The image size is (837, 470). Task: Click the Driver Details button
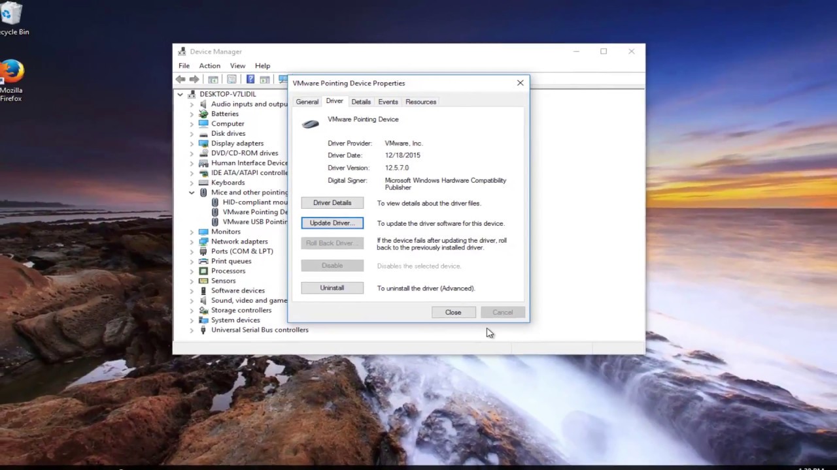point(332,203)
